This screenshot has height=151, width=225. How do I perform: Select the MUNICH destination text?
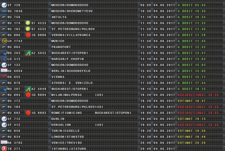pos(58,41)
